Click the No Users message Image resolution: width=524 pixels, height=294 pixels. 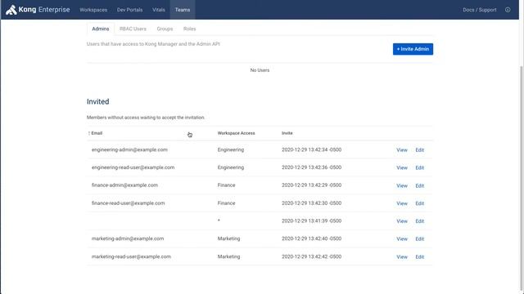point(260,70)
